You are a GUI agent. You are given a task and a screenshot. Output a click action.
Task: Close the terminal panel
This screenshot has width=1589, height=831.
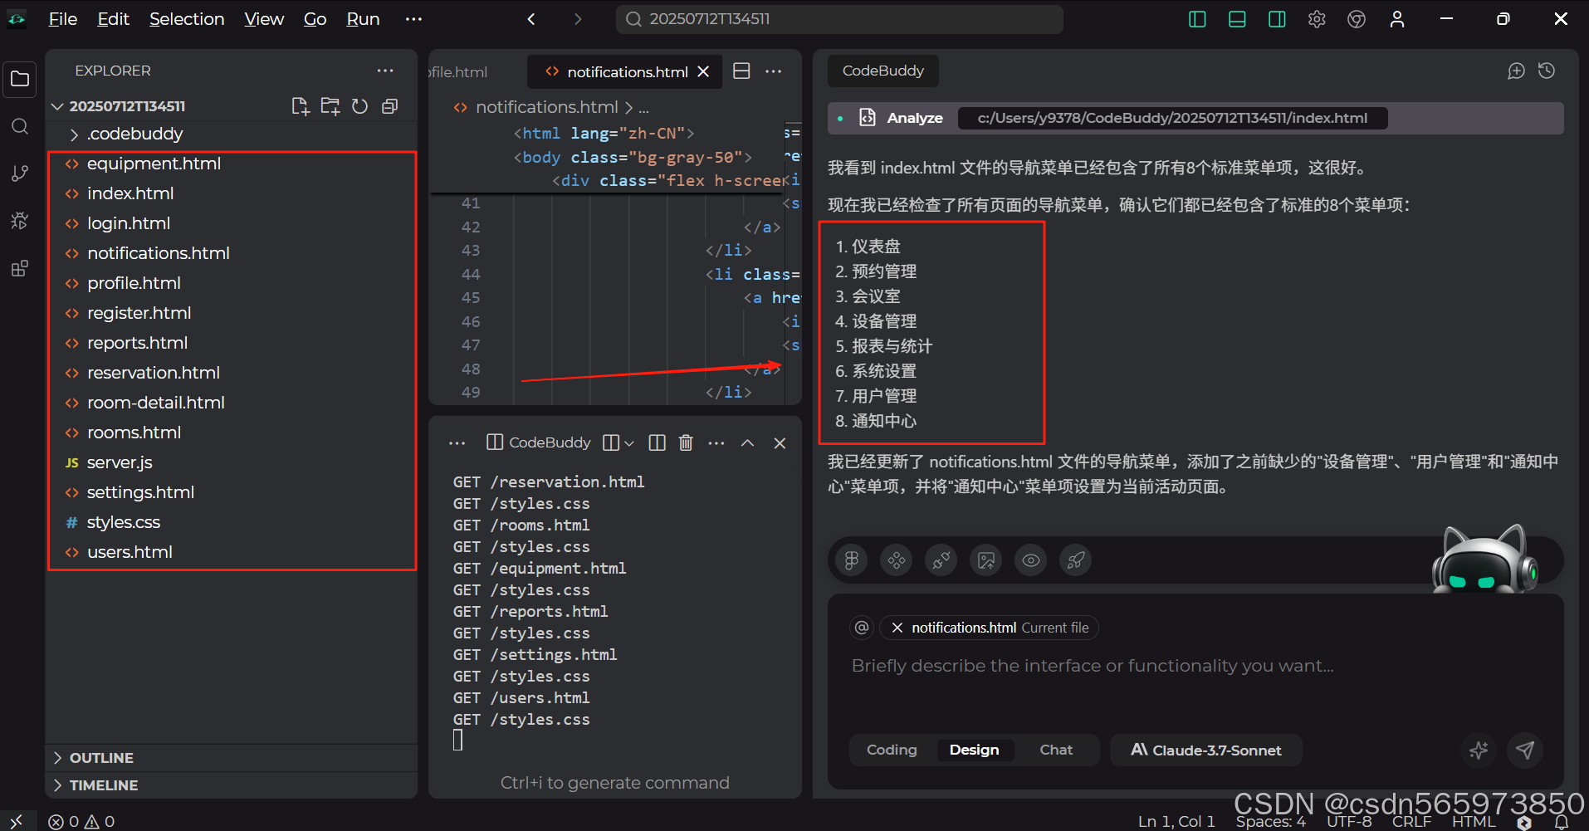780,443
